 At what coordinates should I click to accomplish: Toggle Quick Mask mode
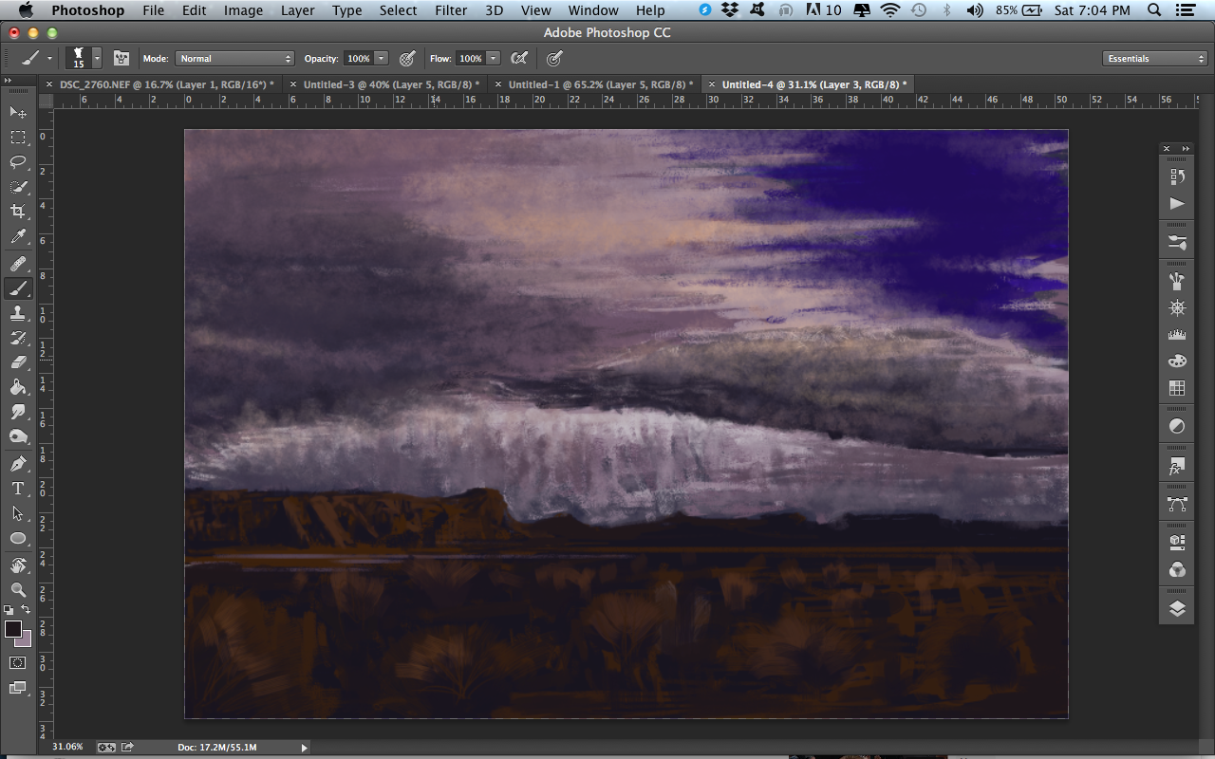pyautogui.click(x=18, y=662)
